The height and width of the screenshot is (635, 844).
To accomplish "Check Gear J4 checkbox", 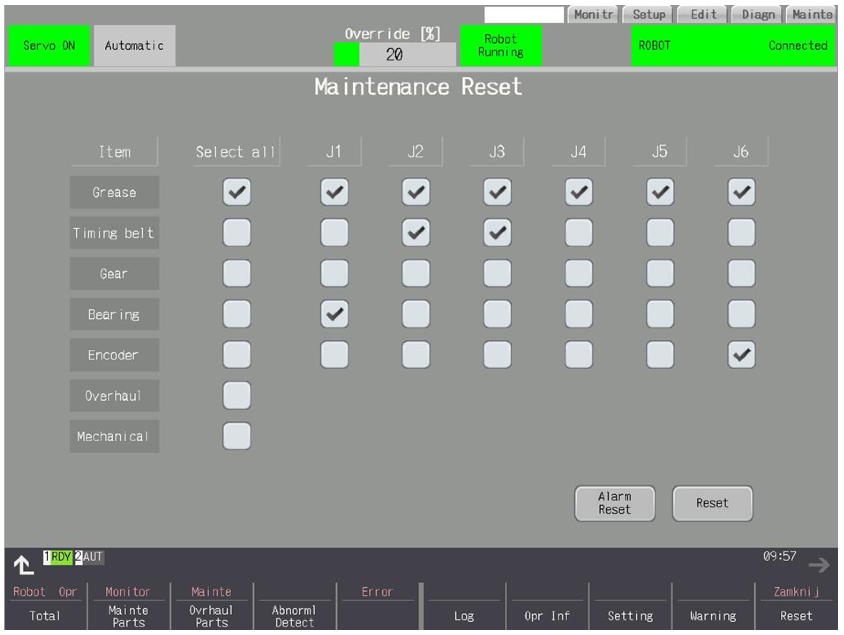I will [578, 274].
